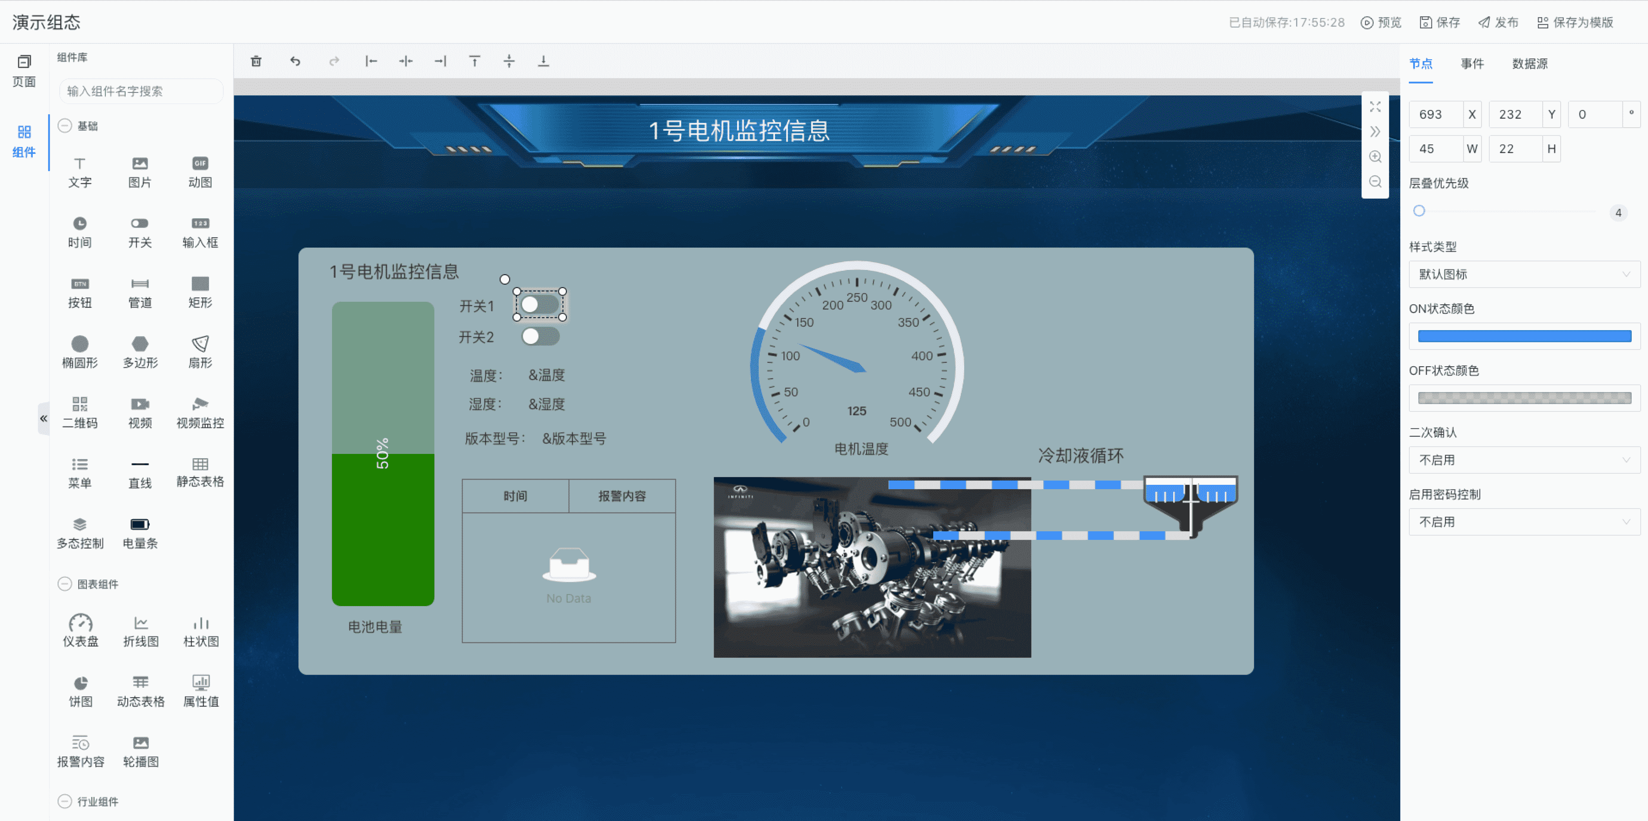Open the 样式类型 默认图标 dropdown

[1524, 274]
